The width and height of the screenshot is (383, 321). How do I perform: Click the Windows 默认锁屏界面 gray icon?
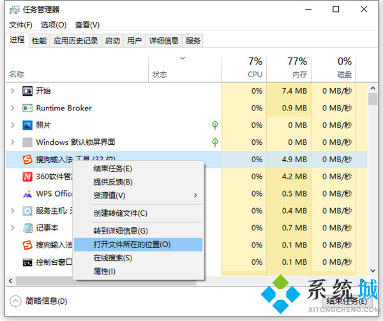[27, 142]
